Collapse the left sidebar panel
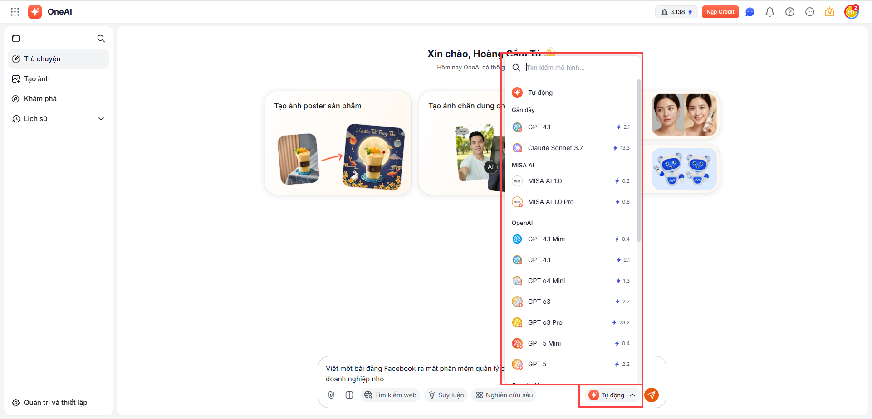Screen dimensions: 872x419 click(16, 39)
